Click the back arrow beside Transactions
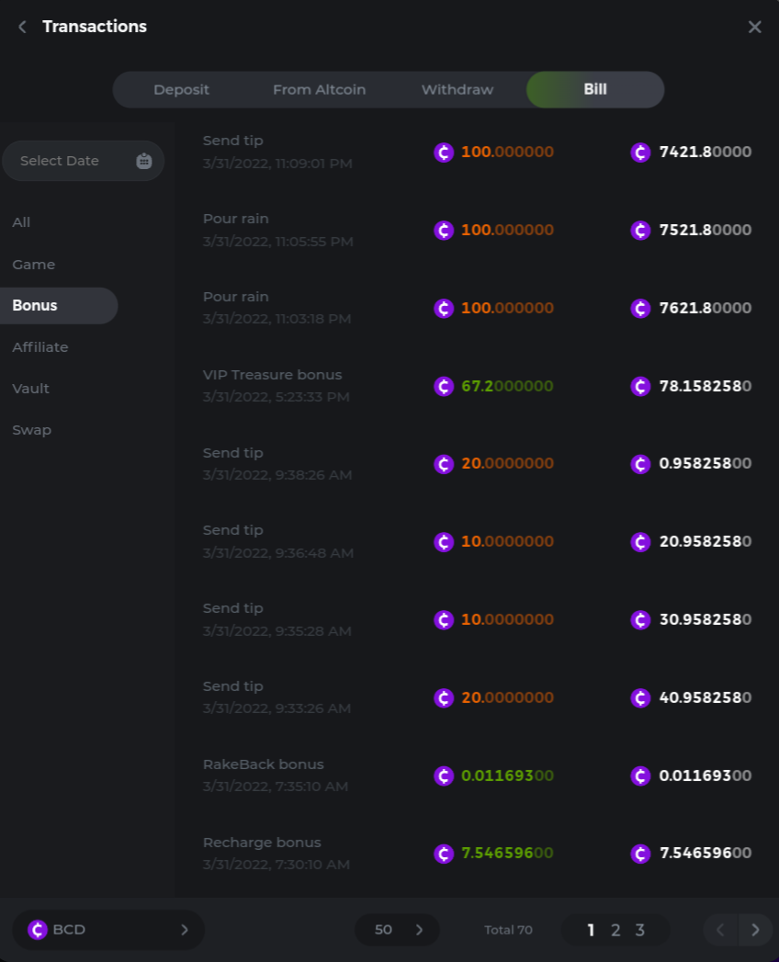Screen dimensions: 779x962 point(22,27)
